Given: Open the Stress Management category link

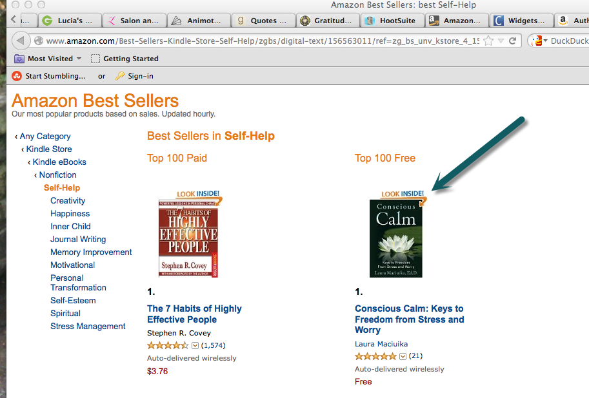Looking at the screenshot, I should pos(88,327).
